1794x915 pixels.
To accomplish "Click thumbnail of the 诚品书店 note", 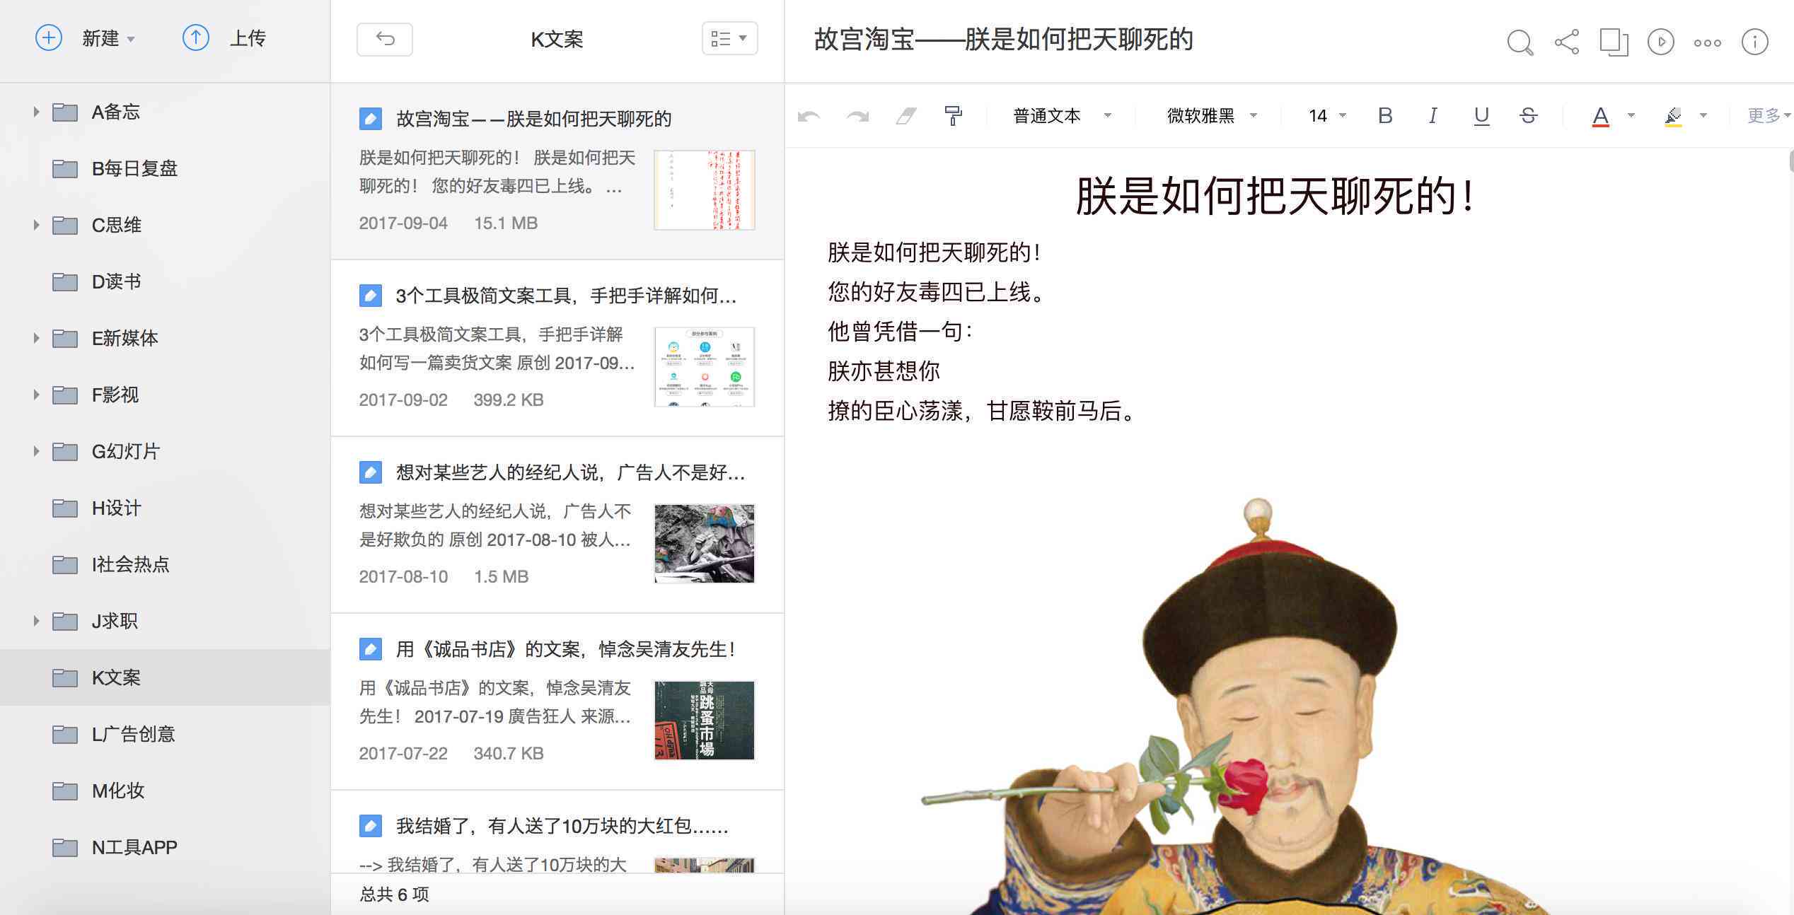I will point(705,720).
